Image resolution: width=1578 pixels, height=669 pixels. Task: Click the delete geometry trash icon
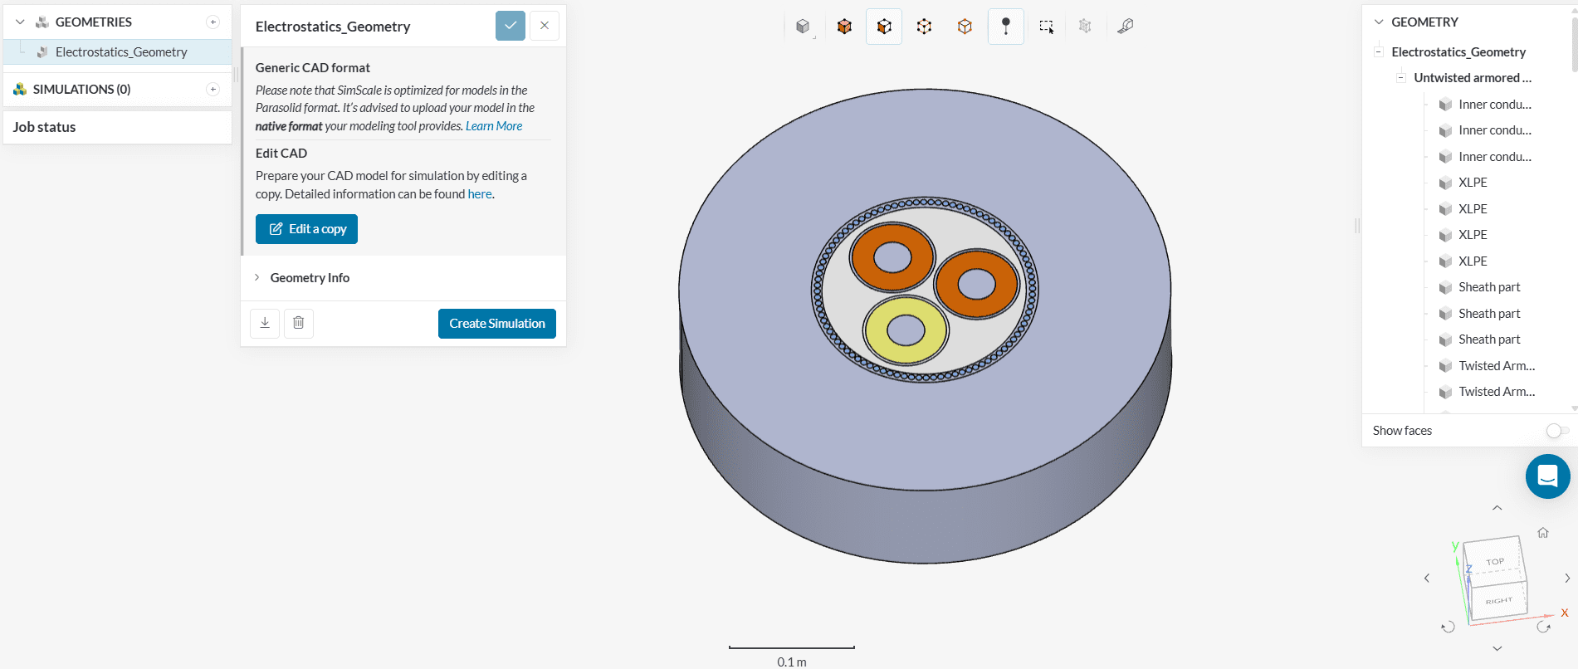[x=299, y=323]
